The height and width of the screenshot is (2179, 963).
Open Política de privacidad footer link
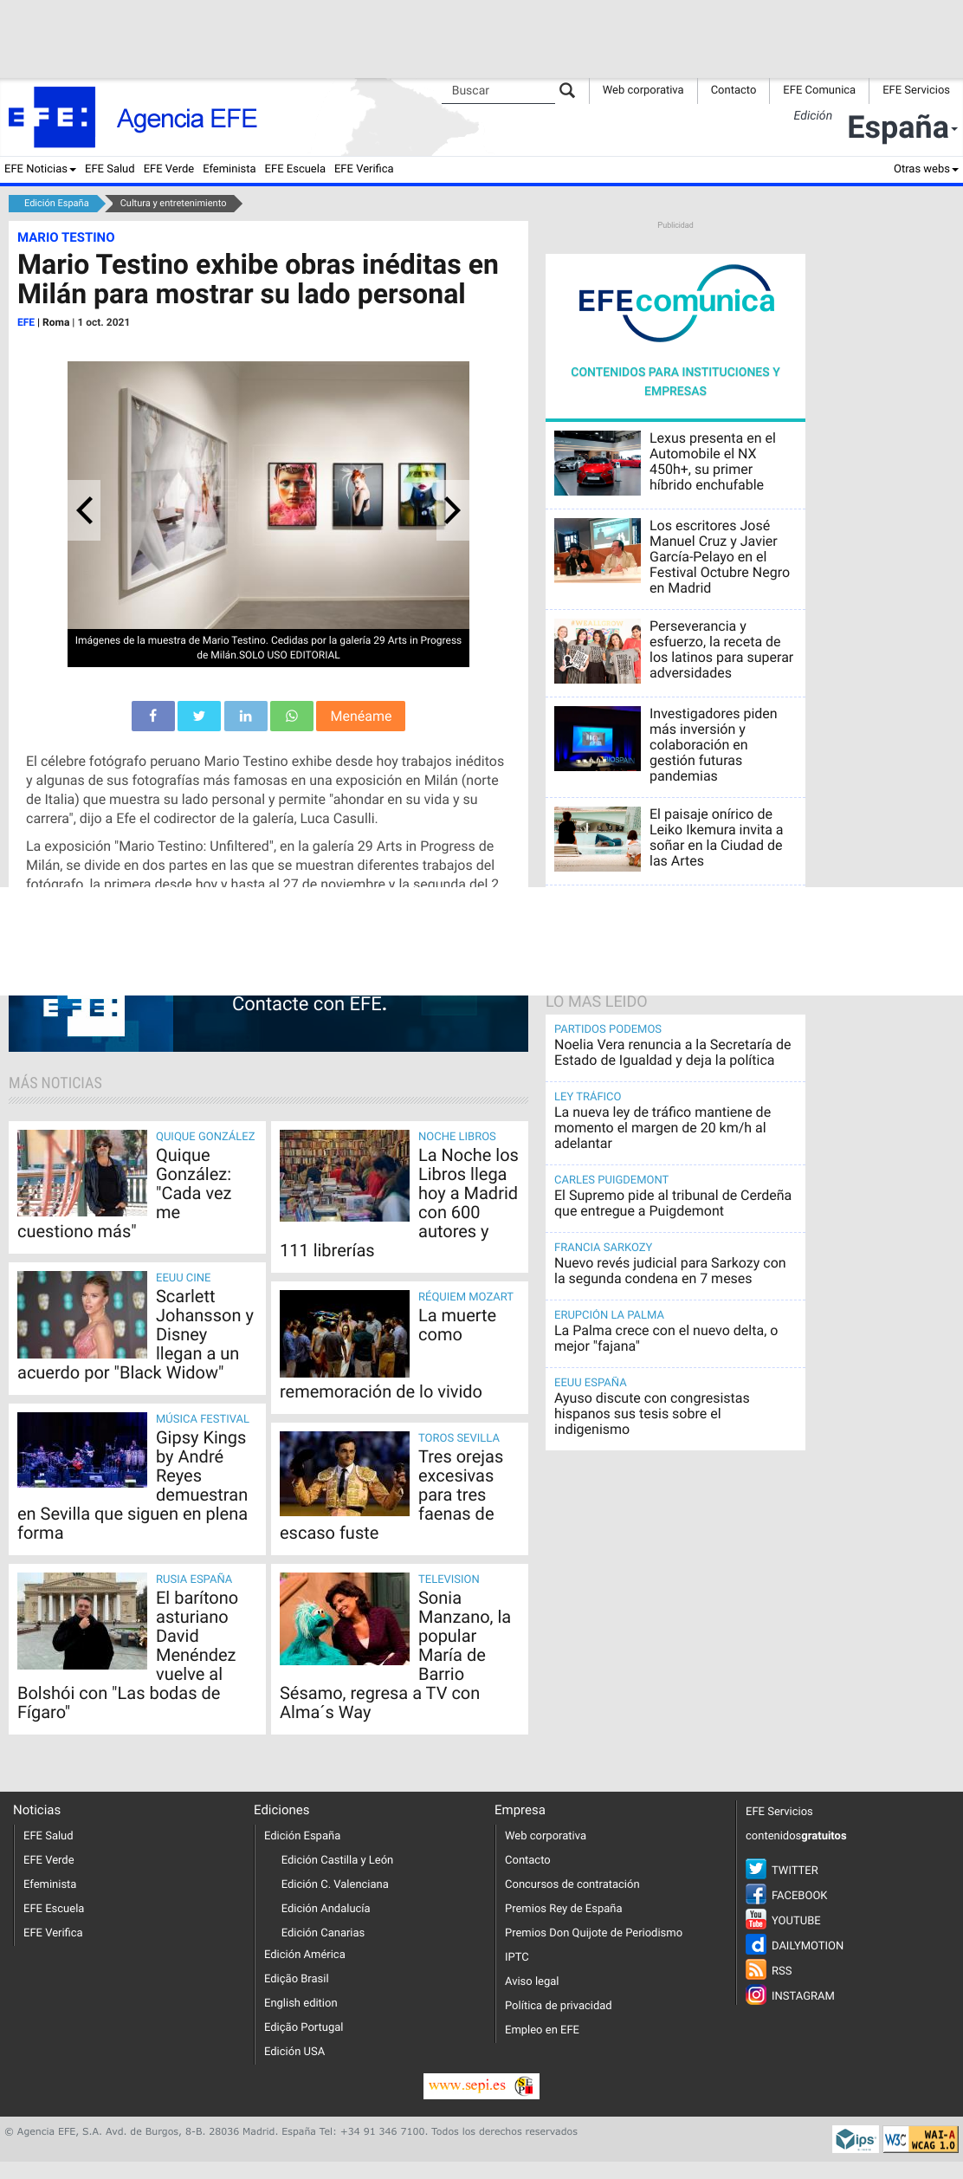click(x=558, y=2005)
